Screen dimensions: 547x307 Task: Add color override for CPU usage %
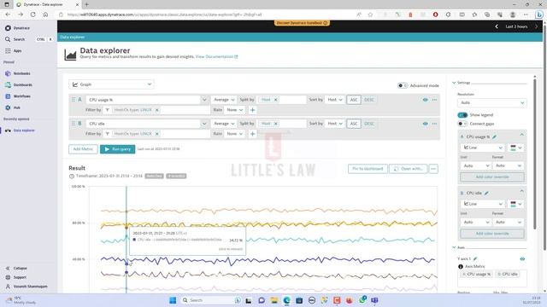point(492,177)
